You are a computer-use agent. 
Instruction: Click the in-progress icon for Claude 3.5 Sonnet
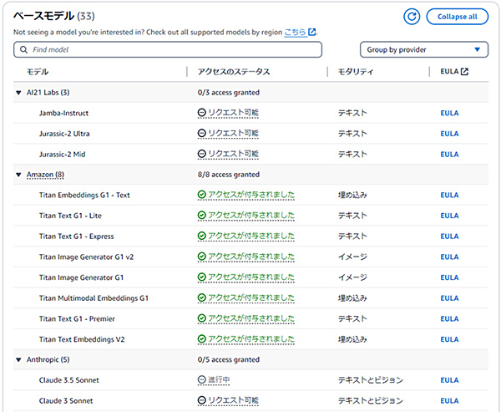[201, 380]
